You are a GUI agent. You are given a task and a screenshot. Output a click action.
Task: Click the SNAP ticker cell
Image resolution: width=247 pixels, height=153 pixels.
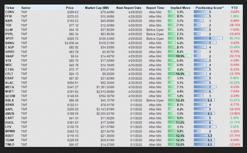pyautogui.click(x=10, y=56)
